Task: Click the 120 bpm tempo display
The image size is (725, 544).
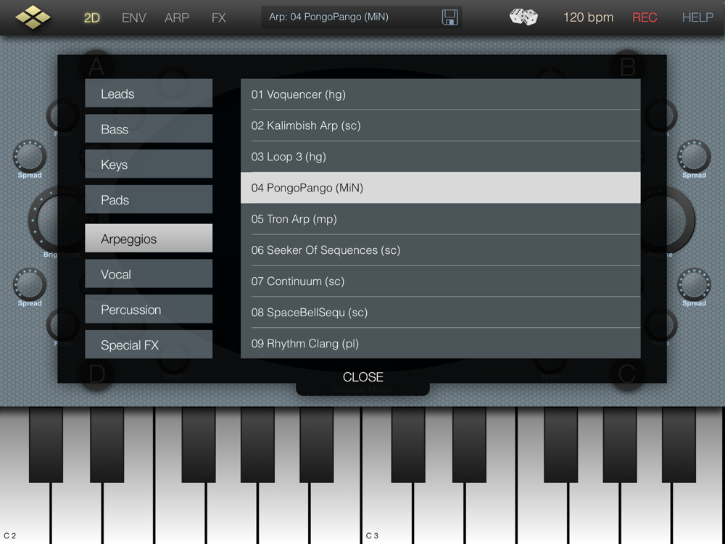Action: click(588, 17)
